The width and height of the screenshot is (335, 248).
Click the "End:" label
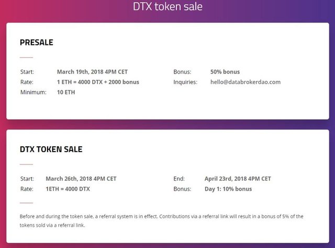click(x=179, y=179)
